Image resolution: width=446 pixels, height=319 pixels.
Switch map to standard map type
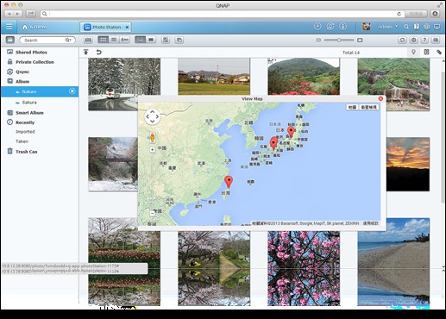click(x=352, y=107)
